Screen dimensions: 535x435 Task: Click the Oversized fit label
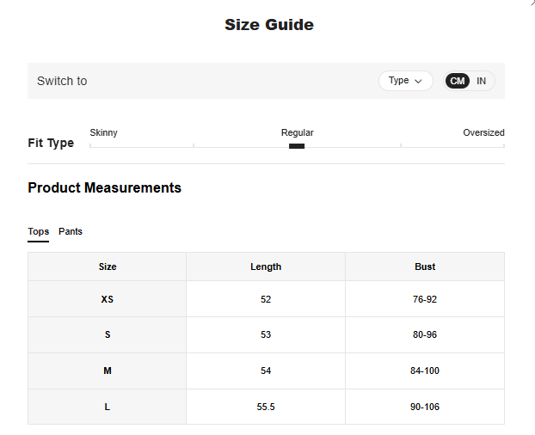click(483, 132)
